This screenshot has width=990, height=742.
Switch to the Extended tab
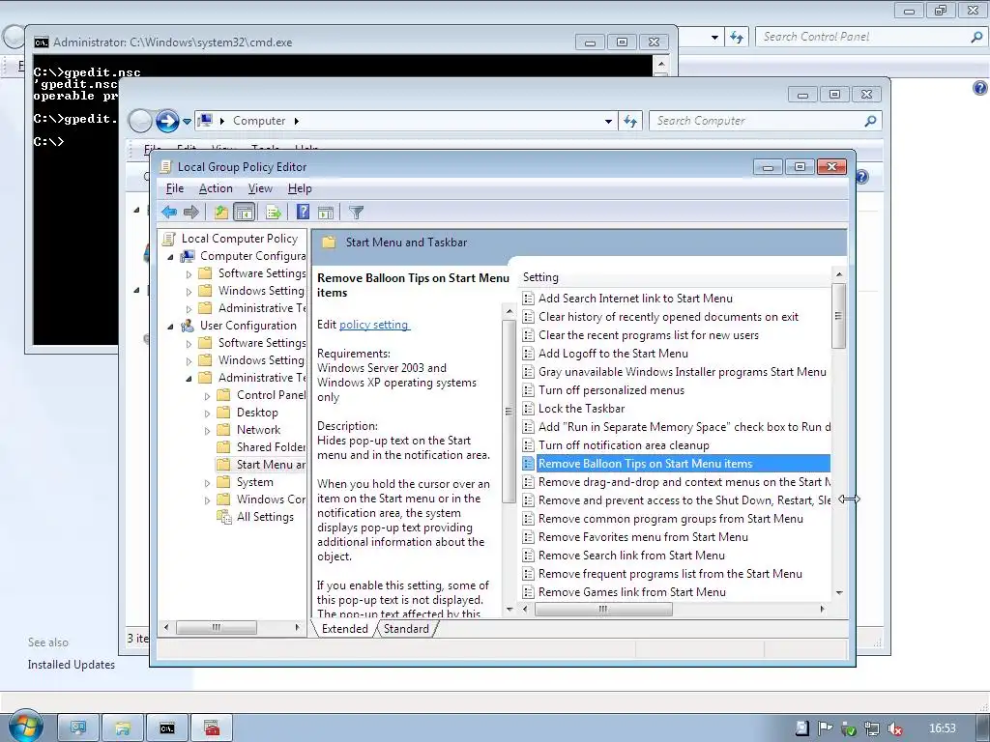(x=345, y=628)
